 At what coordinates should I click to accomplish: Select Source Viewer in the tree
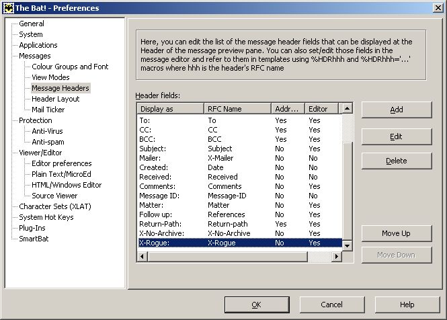[x=54, y=196]
